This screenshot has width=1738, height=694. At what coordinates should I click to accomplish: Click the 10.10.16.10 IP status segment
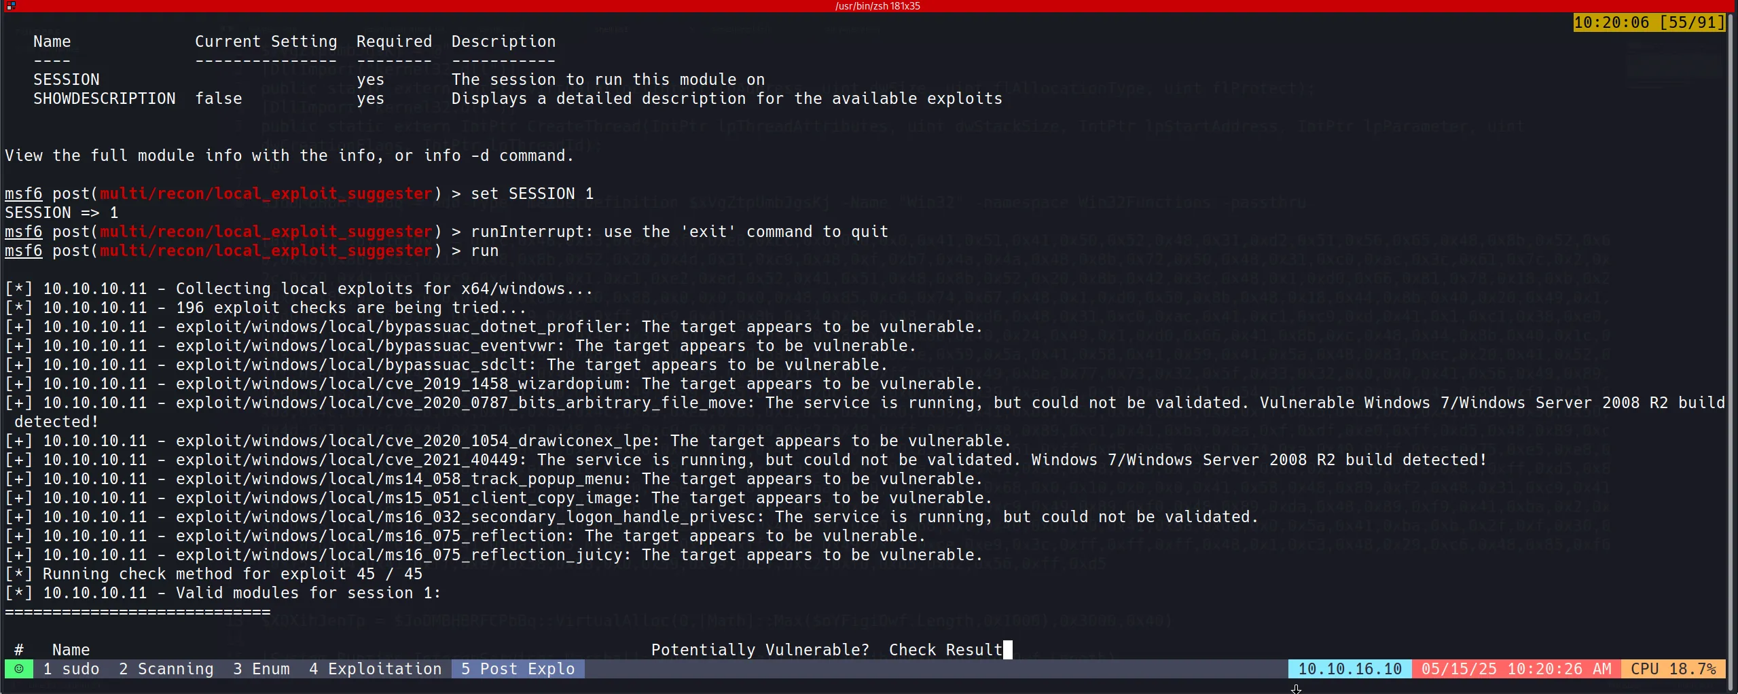pyautogui.click(x=1350, y=669)
